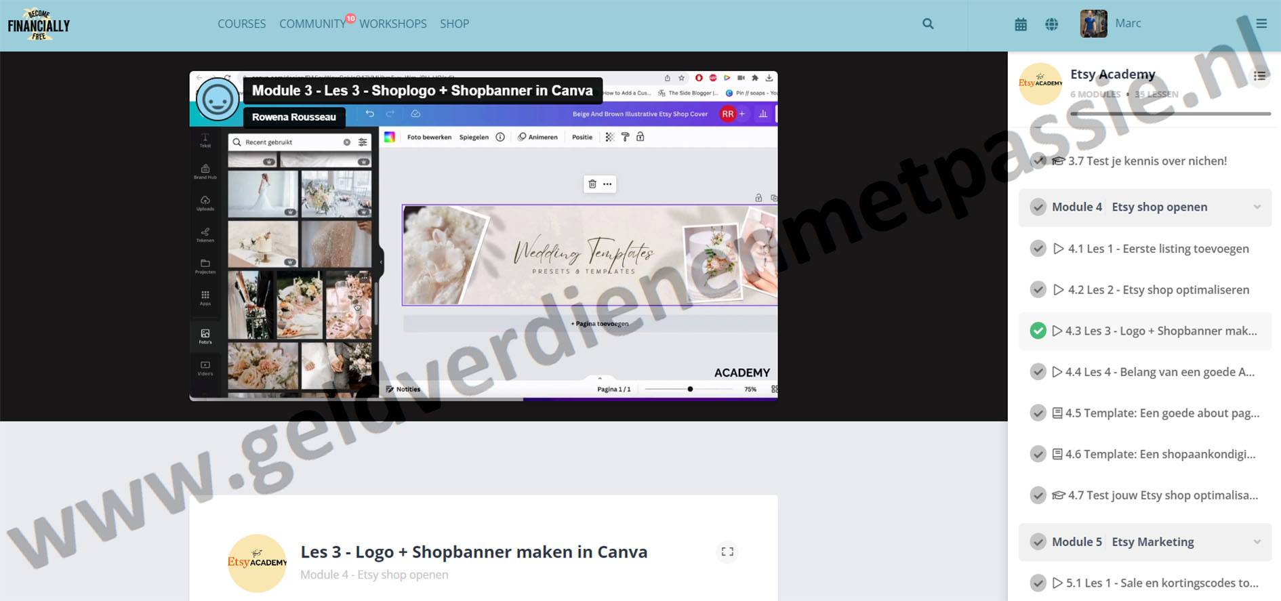The height and width of the screenshot is (601, 1281).
Task: Click the Etsy Academy course progress bar
Action: [1169, 114]
